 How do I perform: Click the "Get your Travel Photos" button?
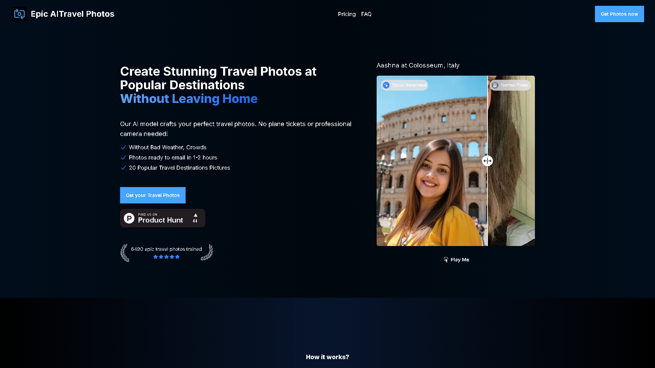pos(152,195)
